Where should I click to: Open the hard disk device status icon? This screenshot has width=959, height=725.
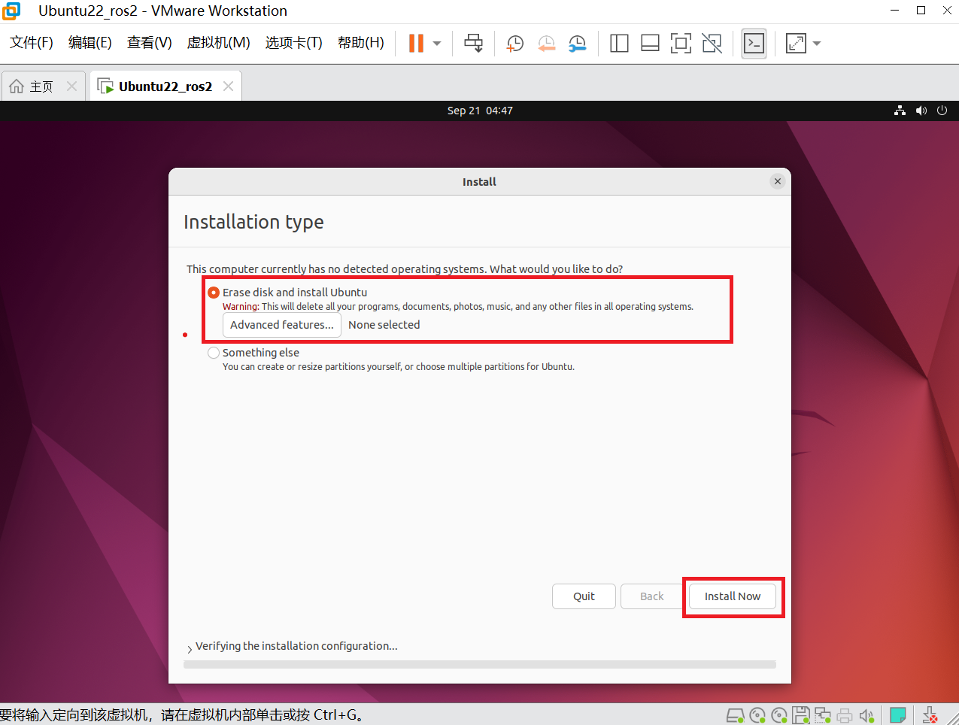[x=735, y=714]
